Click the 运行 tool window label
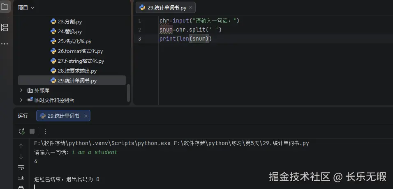This screenshot has width=393, height=189. tap(23, 116)
